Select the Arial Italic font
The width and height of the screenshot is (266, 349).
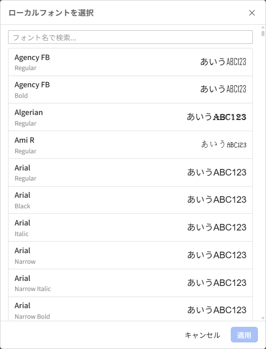tap(130, 227)
